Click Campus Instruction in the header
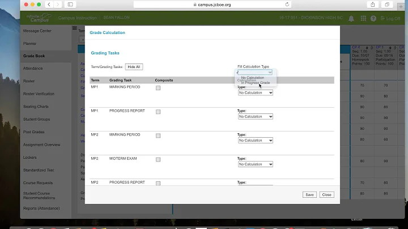This screenshot has height=229, width=408. pos(77,18)
